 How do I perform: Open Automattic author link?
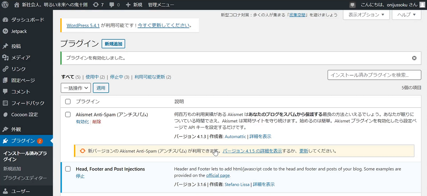(x=235, y=137)
